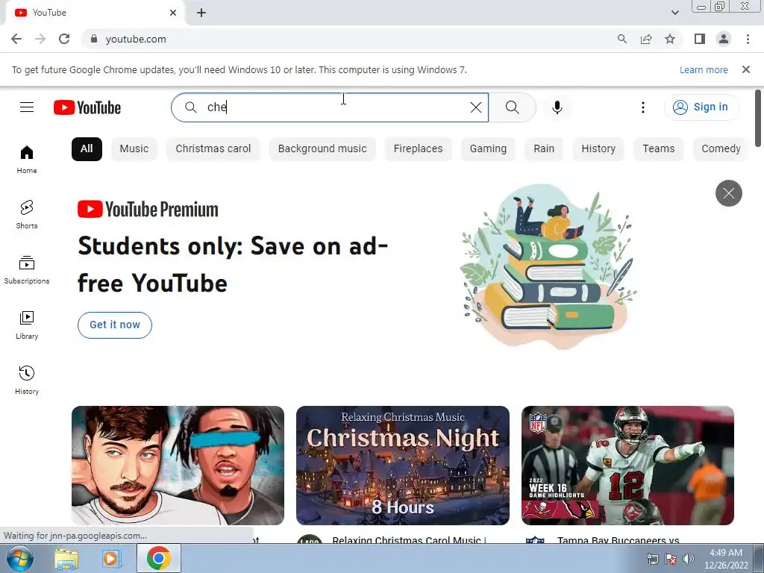Open Chrome three-dot menu
The width and height of the screenshot is (764, 573).
click(x=748, y=39)
